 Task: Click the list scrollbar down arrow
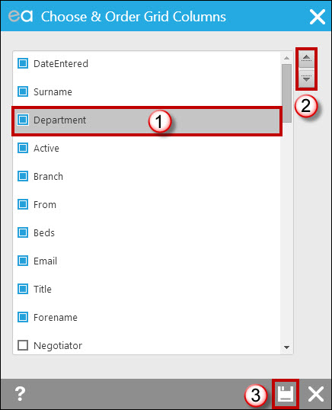point(286,348)
